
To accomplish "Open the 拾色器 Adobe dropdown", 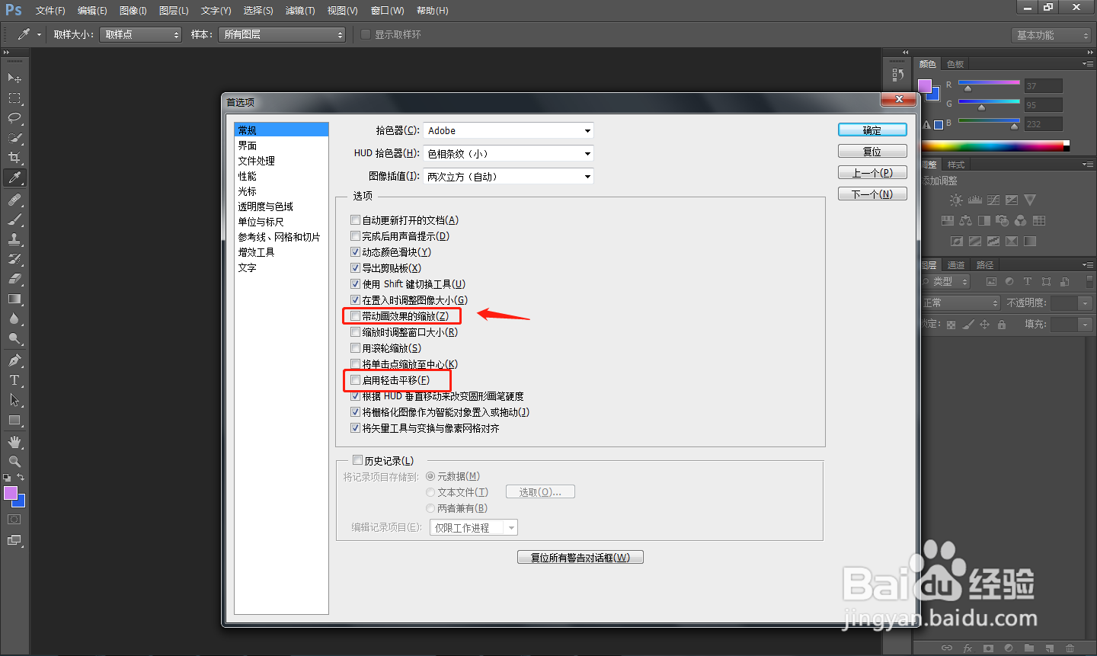I will coord(508,131).
